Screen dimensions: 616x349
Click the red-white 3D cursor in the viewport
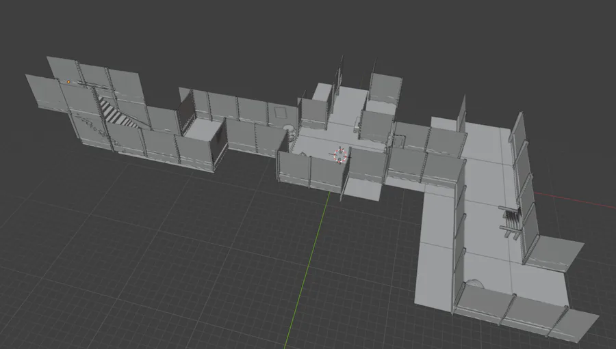pyautogui.click(x=340, y=155)
